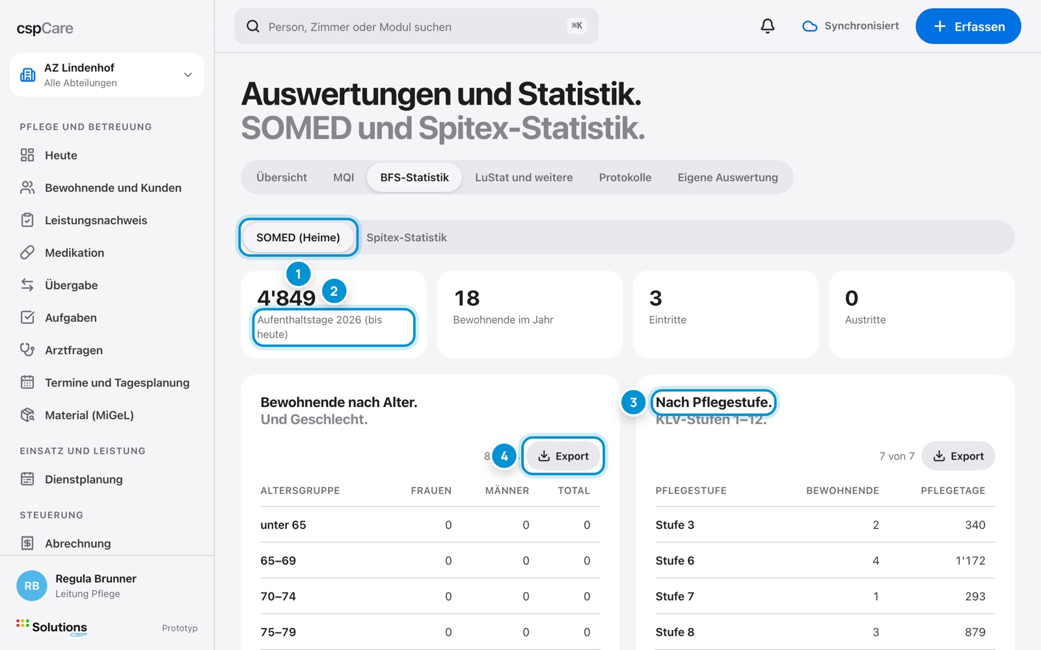Open Termine und Tagesplanung calendar icon
This screenshot has height=650, width=1041.
(27, 382)
